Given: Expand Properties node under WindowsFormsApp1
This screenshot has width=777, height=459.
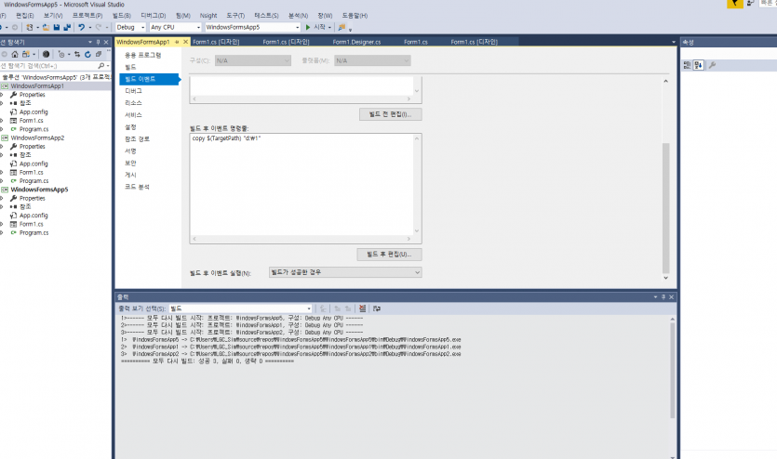Looking at the screenshot, I should click(2, 95).
